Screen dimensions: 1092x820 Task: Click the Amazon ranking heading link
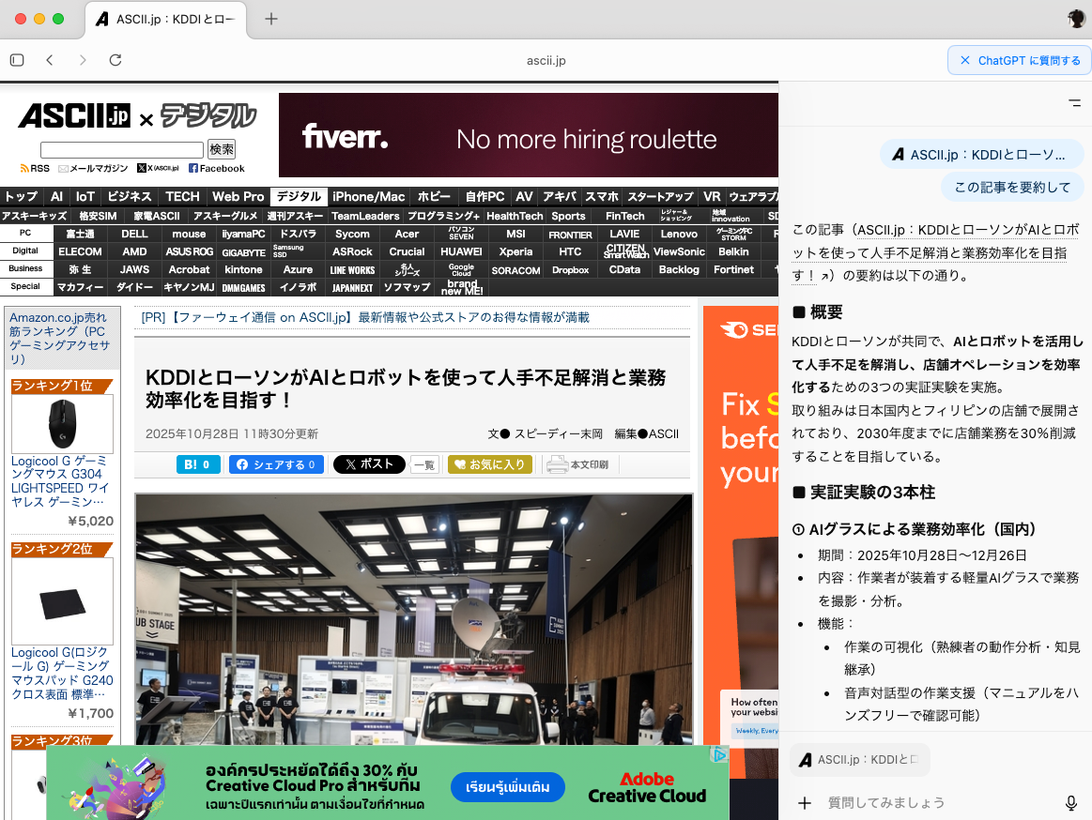pos(59,339)
